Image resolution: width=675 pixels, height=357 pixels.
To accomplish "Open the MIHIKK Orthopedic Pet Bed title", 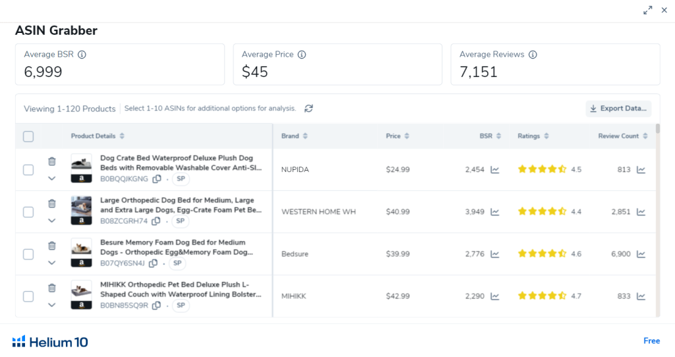I will [181, 289].
